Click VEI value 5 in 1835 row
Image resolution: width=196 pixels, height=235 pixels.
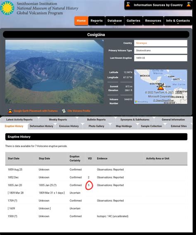(89, 185)
